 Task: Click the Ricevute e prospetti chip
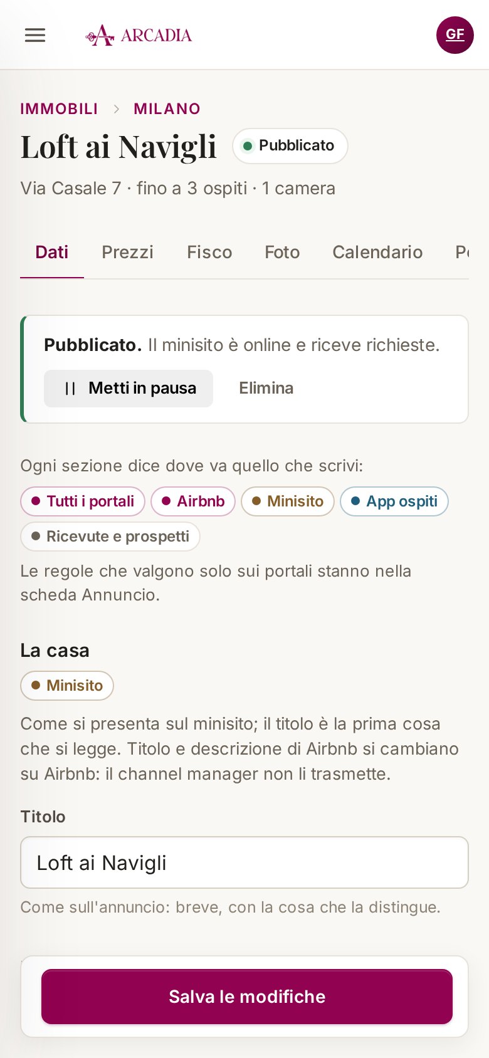(110, 537)
